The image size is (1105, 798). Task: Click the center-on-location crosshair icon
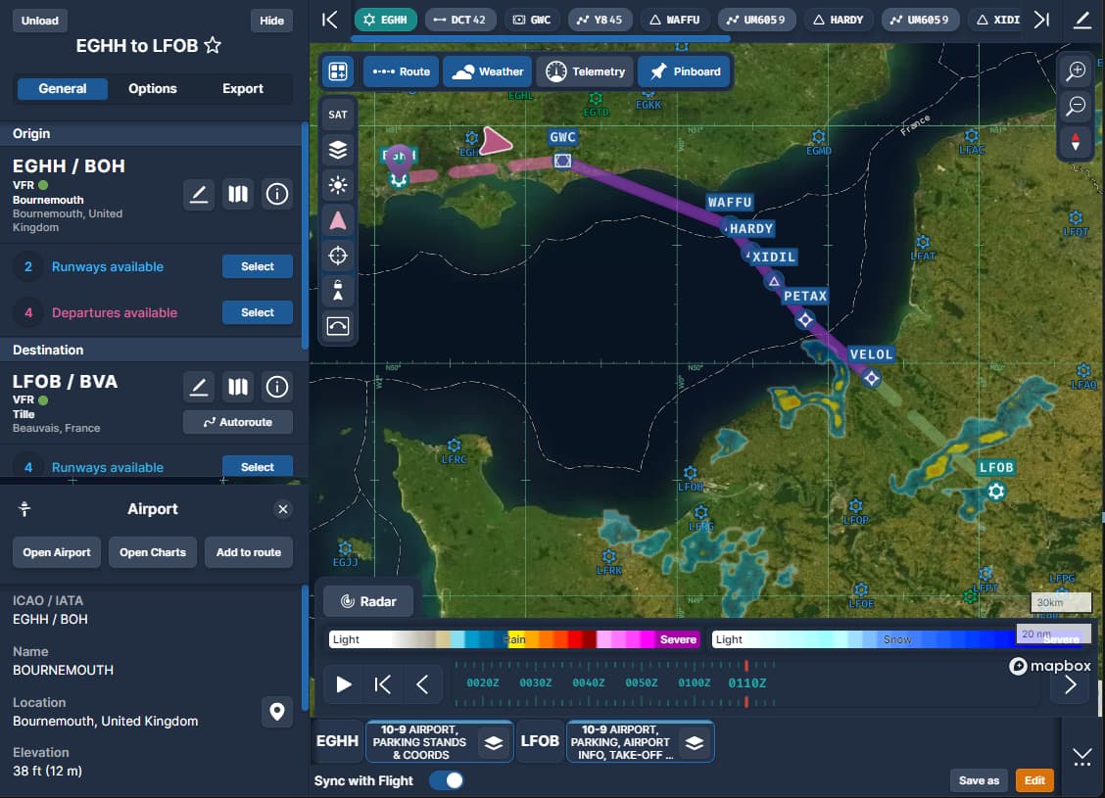click(337, 256)
